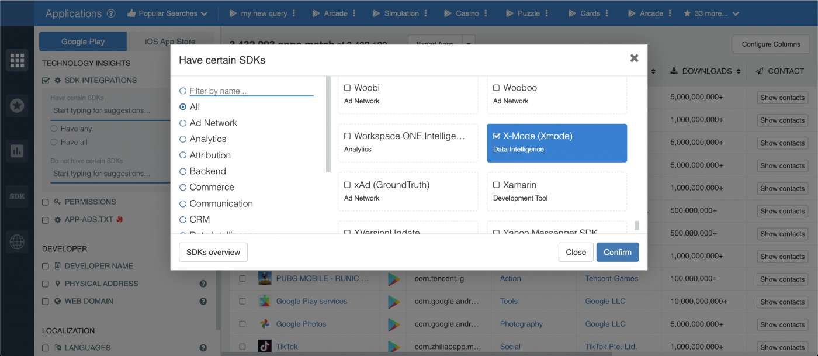Check the Workspace ONE Intelligence SDK
Viewport: 818px width, 356px height.
[347, 136]
